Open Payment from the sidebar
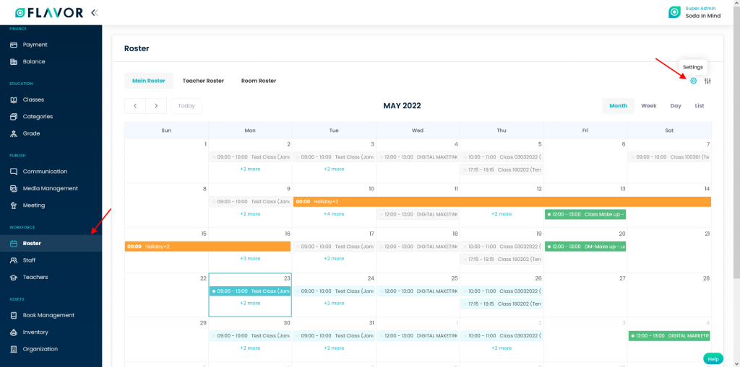Image resolution: width=740 pixels, height=367 pixels. click(x=35, y=45)
